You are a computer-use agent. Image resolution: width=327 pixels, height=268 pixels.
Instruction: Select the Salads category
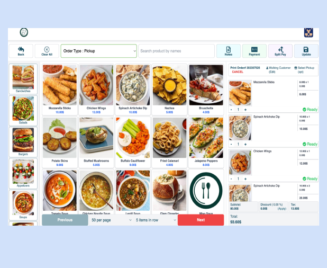(23, 110)
